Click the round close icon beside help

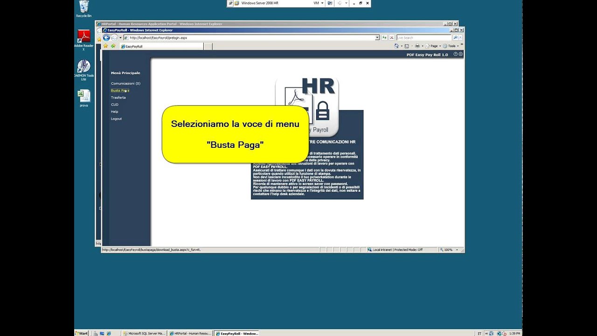point(461,54)
